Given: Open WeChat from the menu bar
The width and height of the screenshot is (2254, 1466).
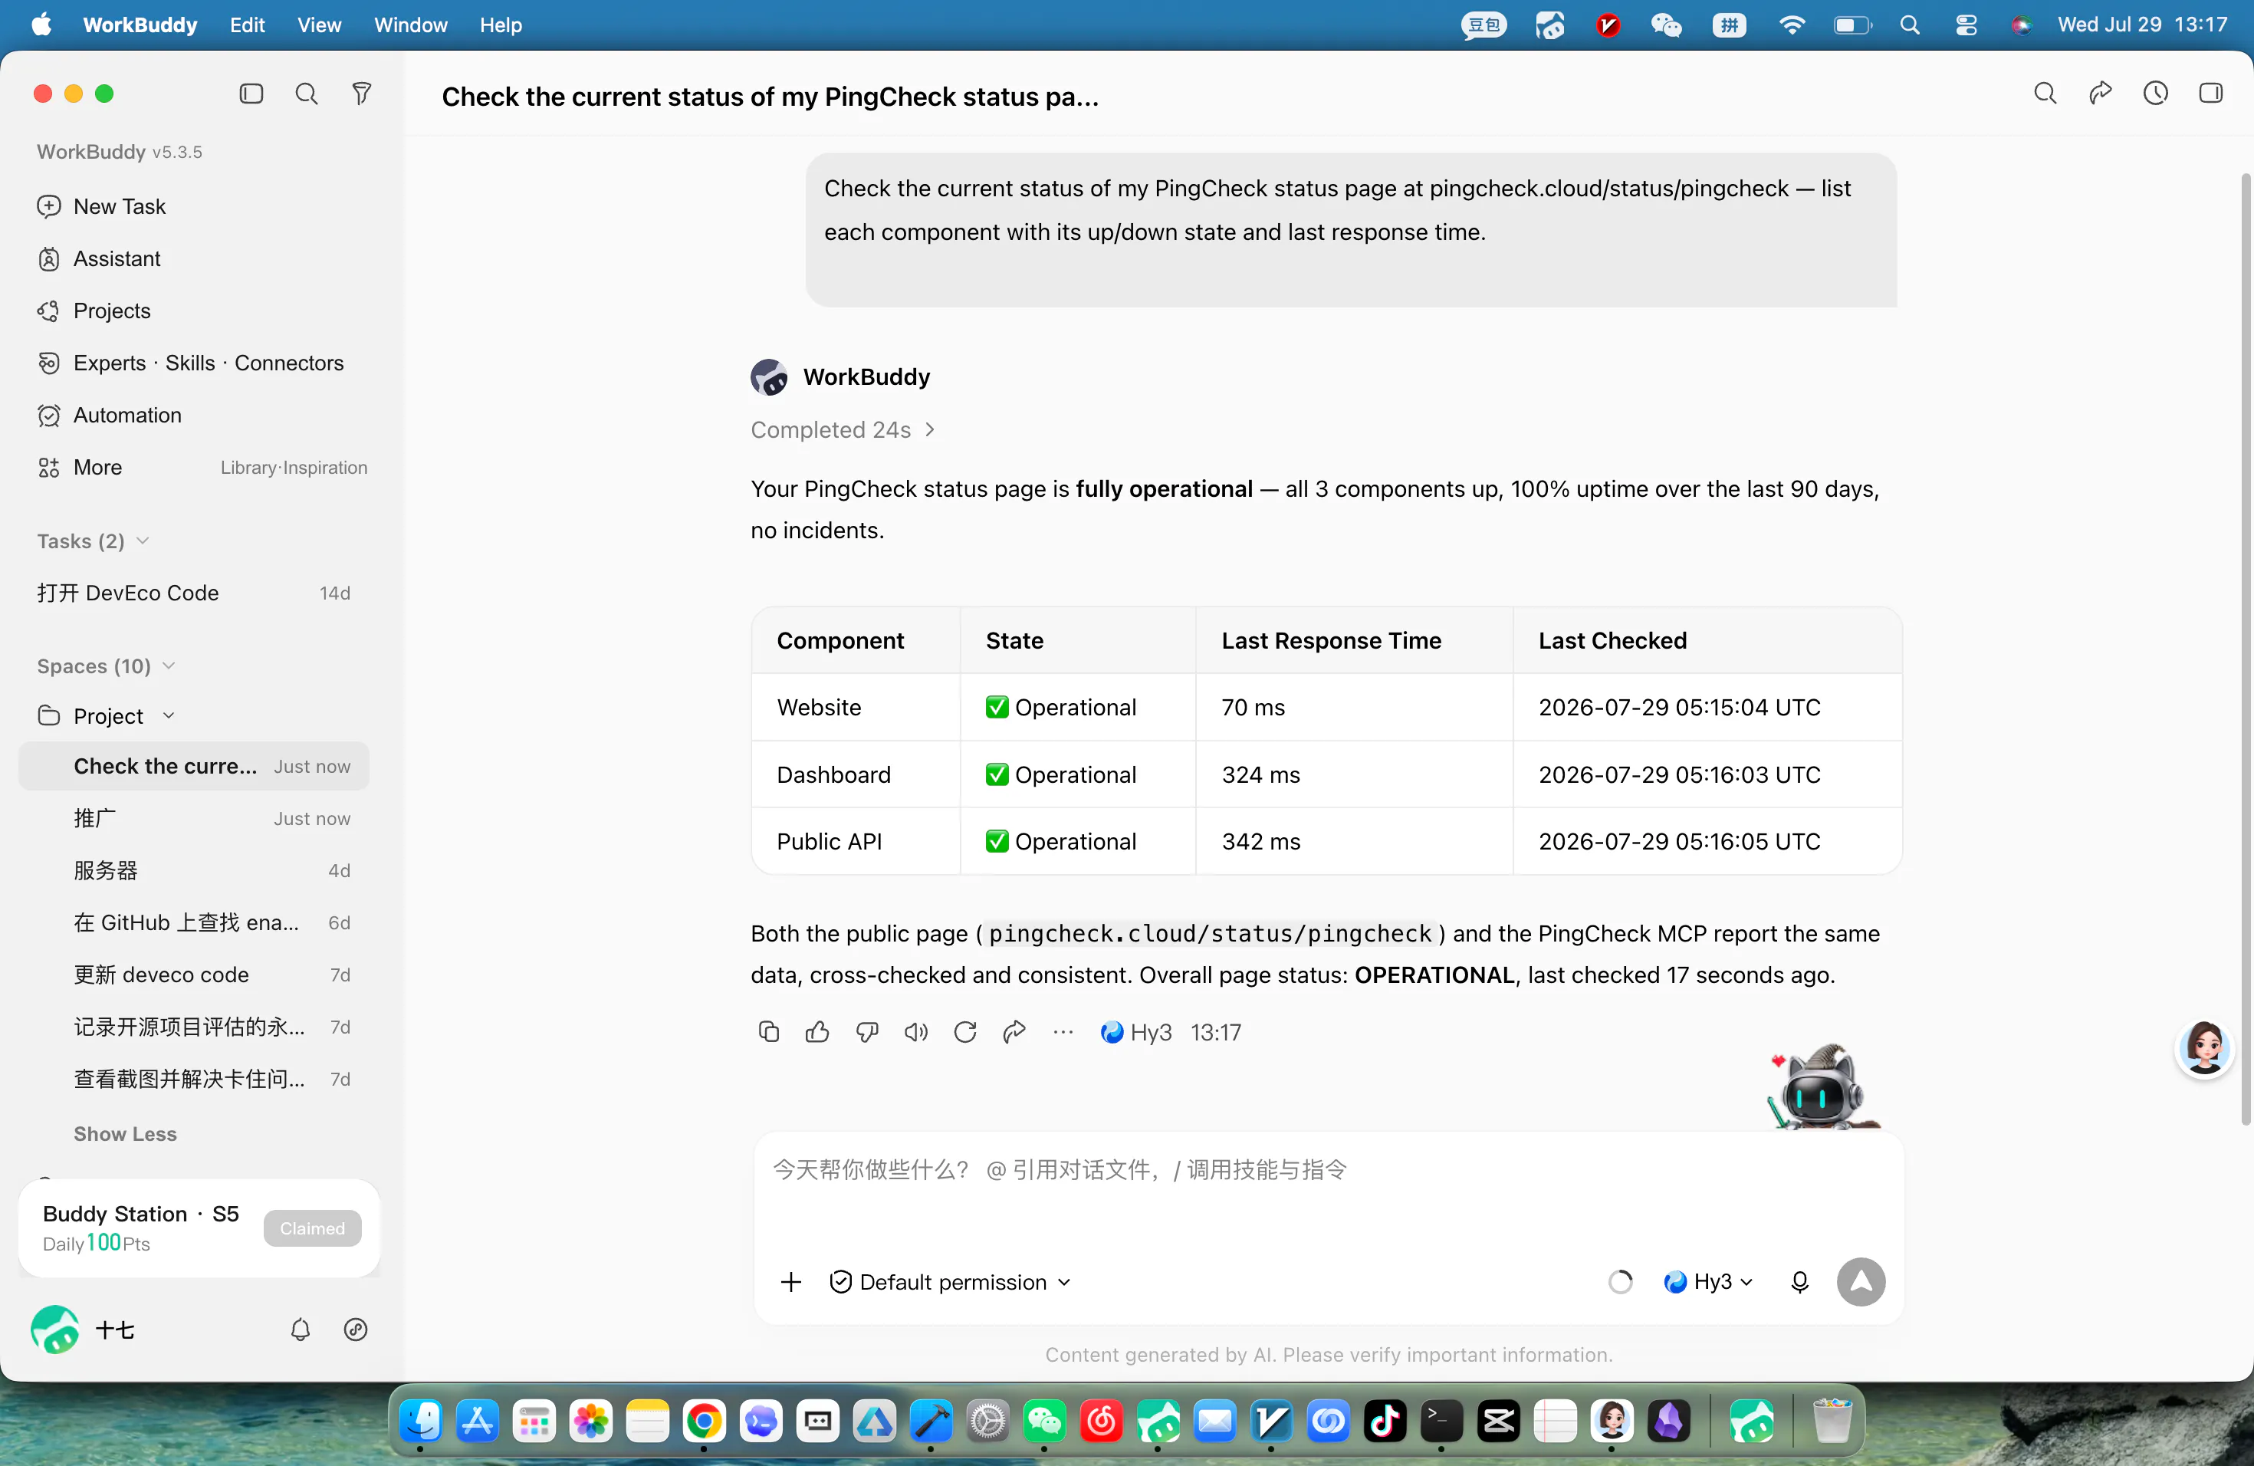Looking at the screenshot, I should tap(1666, 25).
